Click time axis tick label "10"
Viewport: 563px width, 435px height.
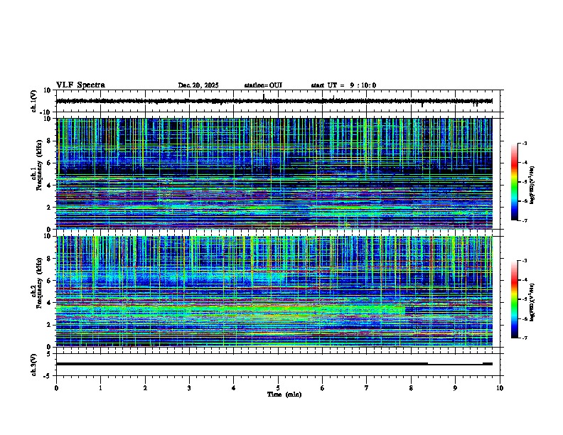[500, 388]
